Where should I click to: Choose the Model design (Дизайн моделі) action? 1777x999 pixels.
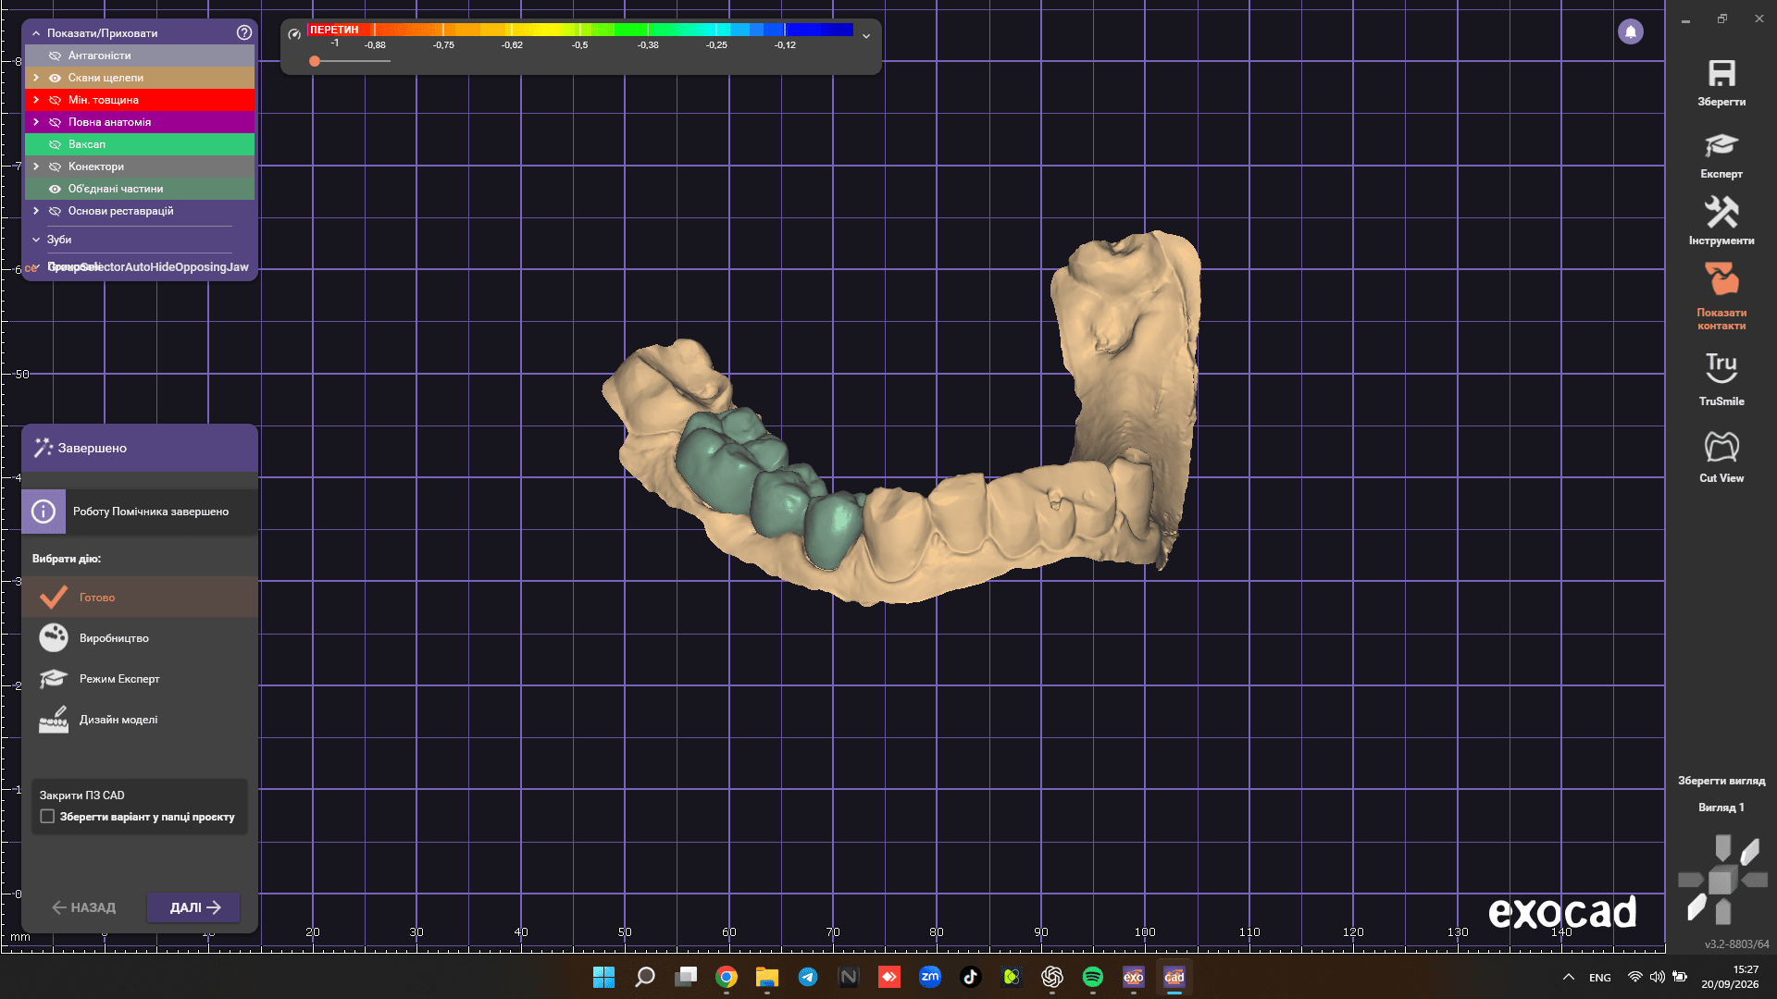click(140, 720)
